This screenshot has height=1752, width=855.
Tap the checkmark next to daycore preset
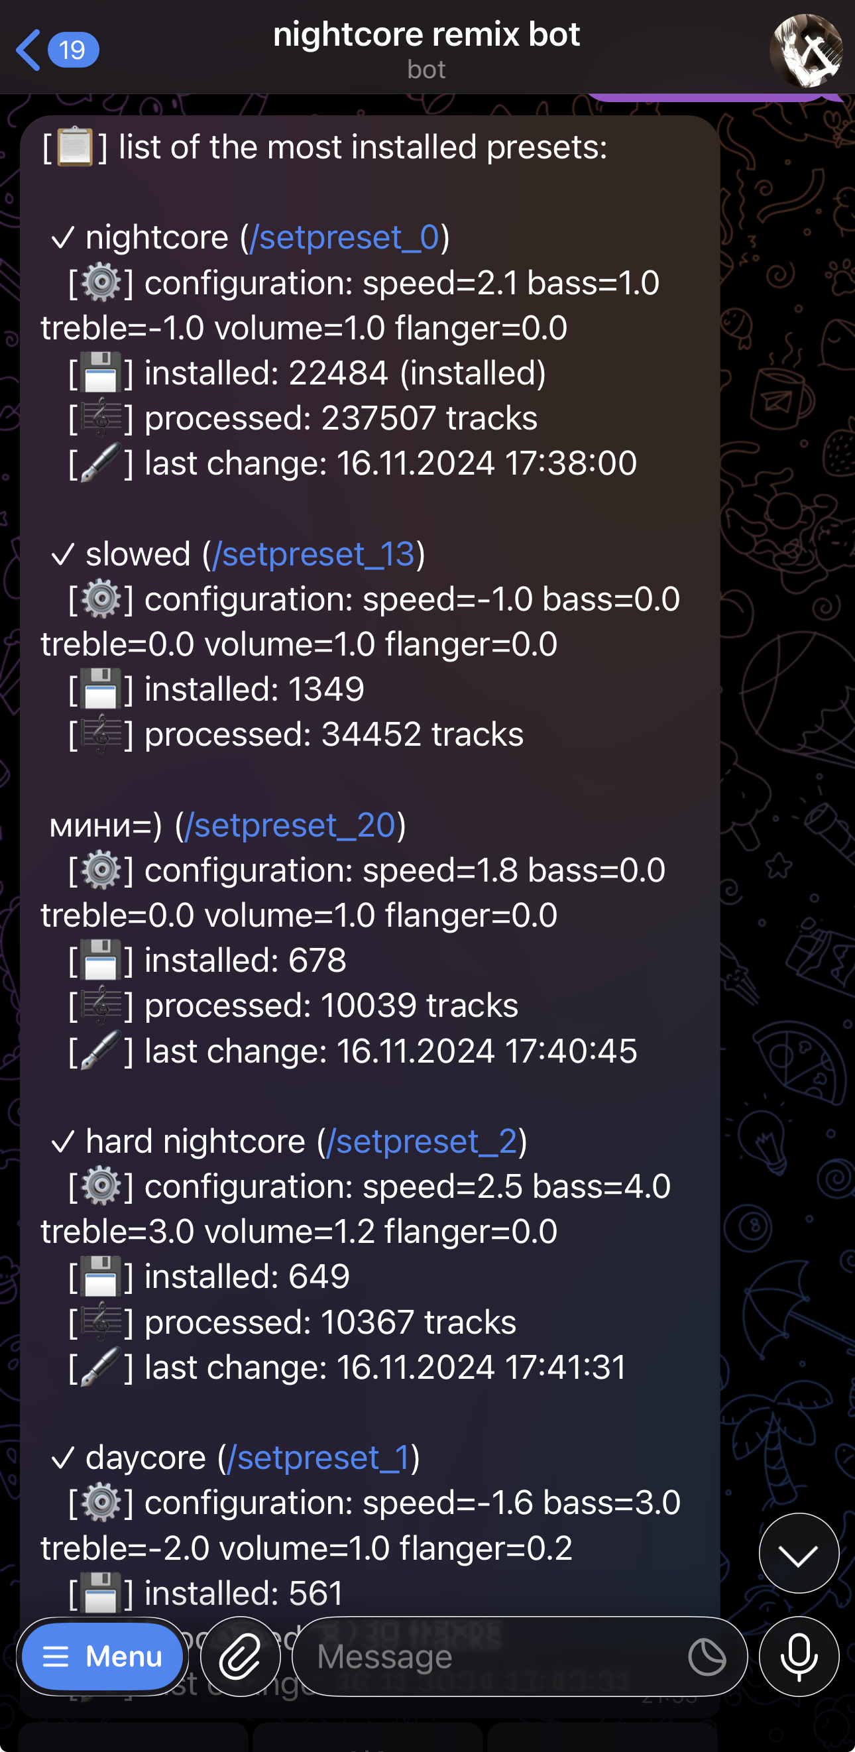[63, 1458]
